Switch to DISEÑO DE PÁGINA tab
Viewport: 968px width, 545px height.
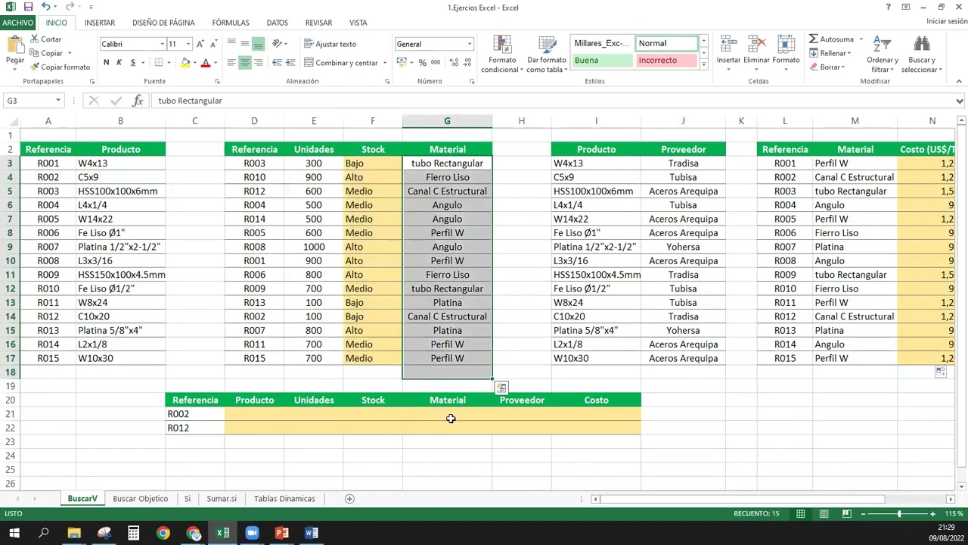(163, 23)
